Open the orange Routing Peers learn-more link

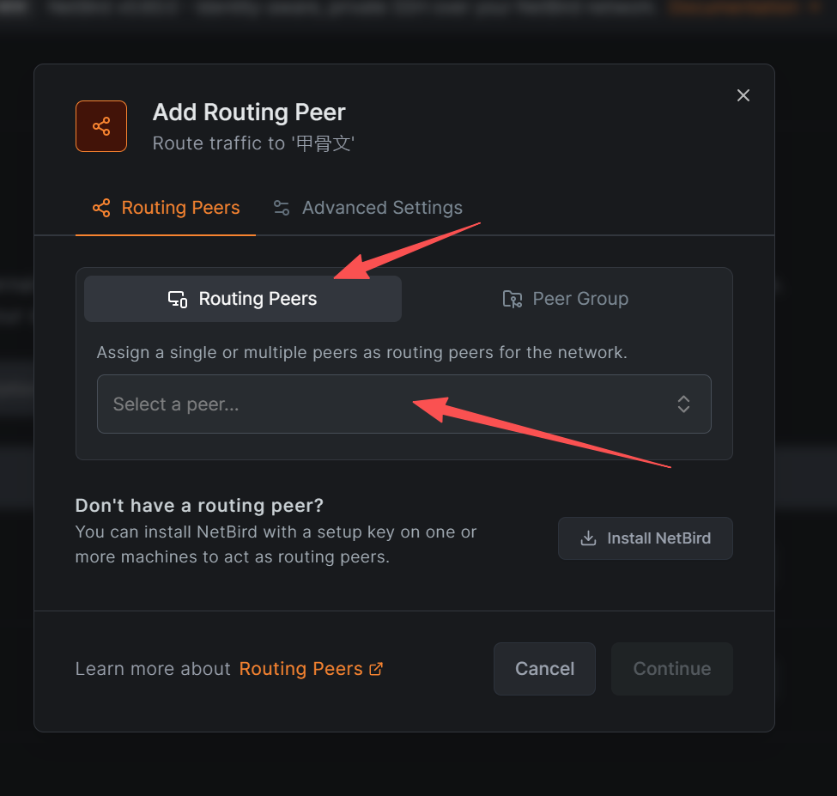pyautogui.click(x=300, y=669)
